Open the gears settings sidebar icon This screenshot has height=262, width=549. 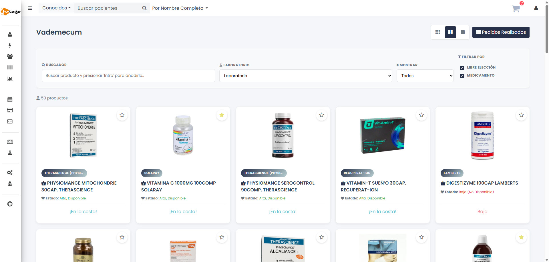point(10,173)
